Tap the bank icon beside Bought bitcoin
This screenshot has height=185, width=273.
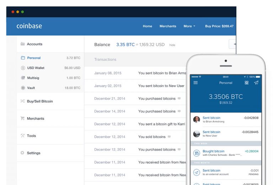click(x=197, y=153)
